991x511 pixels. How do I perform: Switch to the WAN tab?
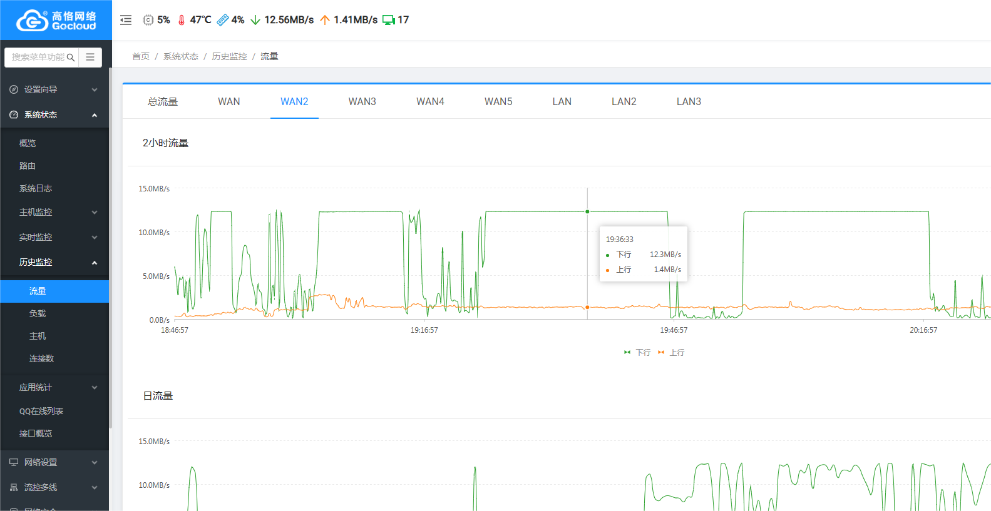pos(229,101)
